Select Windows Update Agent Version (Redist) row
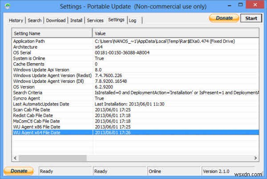Screen dimensions: 267x179 (x=136, y=75)
